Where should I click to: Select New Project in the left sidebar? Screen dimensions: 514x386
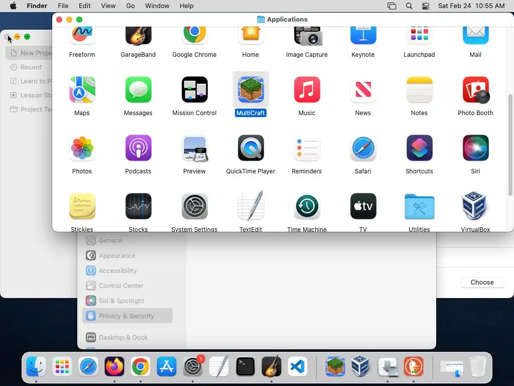coord(29,53)
